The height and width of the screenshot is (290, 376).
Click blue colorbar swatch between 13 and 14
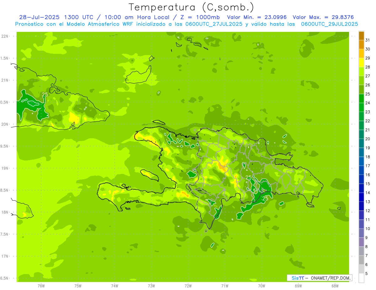pyautogui.click(x=361, y=197)
